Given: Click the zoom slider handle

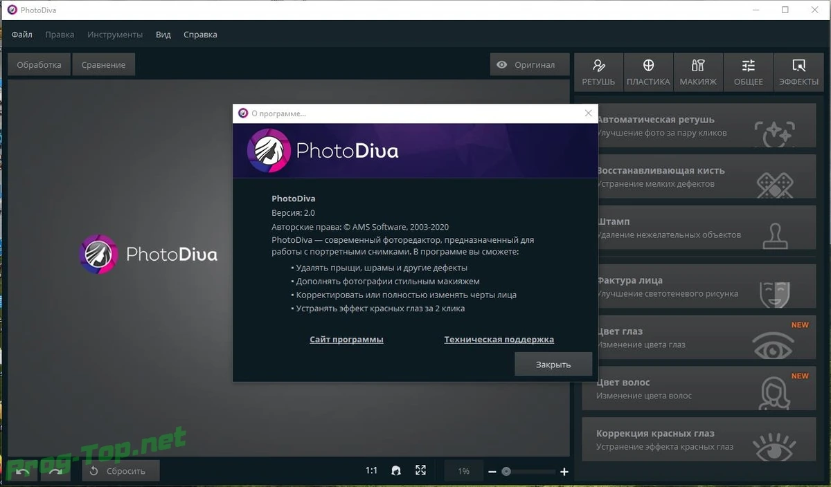Looking at the screenshot, I should point(506,472).
